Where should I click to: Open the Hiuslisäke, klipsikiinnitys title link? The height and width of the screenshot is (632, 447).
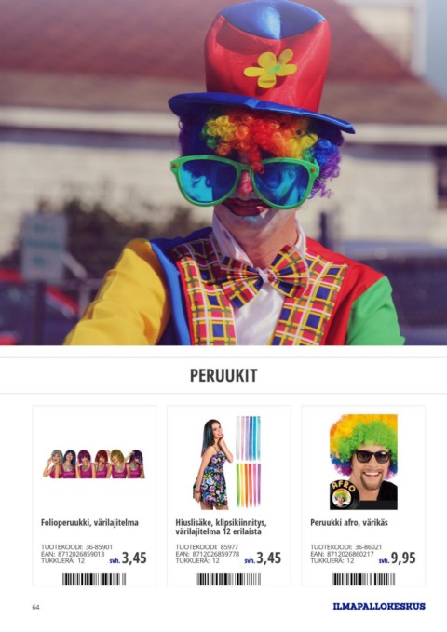pyautogui.click(x=221, y=527)
